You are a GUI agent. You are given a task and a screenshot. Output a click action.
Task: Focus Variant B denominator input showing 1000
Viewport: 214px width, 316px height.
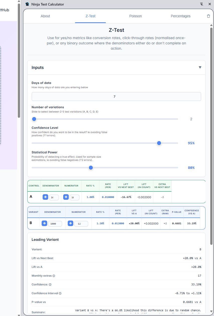coord(55,224)
